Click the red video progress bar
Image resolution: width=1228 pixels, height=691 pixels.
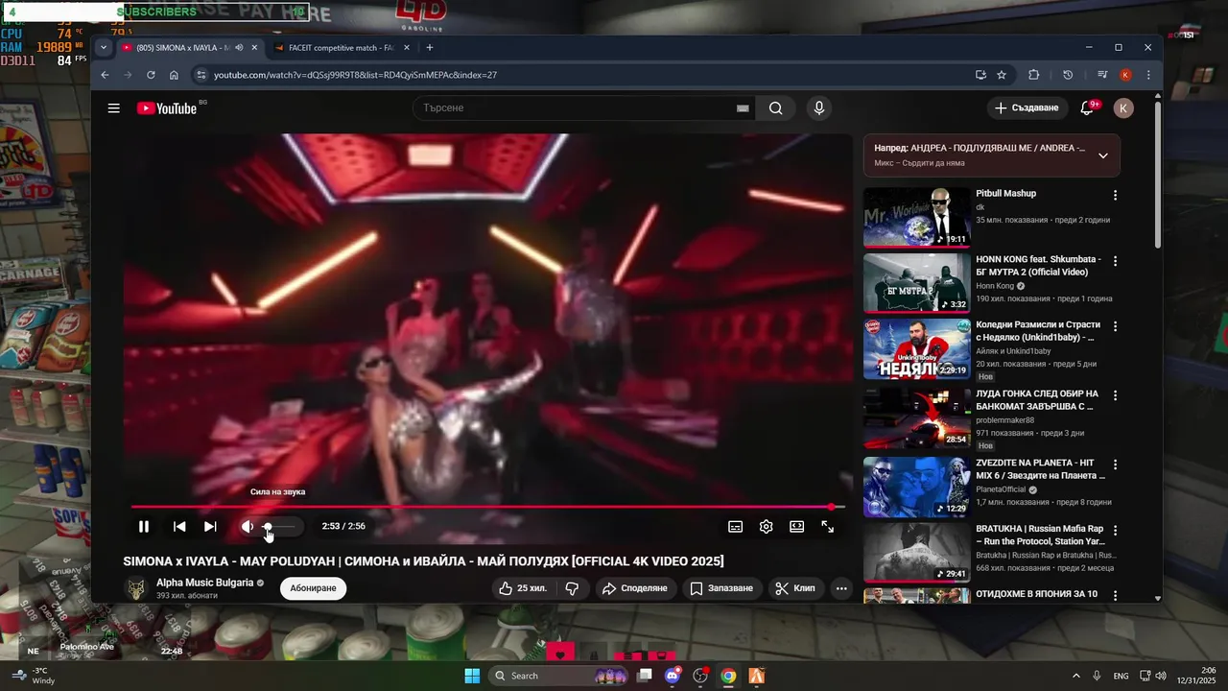(487, 507)
